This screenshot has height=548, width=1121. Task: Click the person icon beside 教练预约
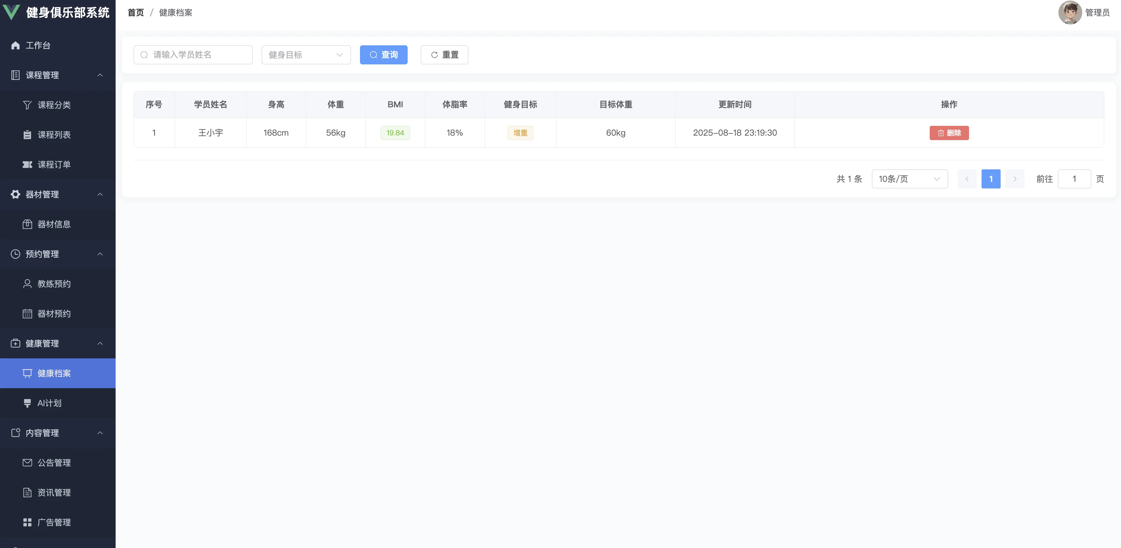[x=27, y=284]
